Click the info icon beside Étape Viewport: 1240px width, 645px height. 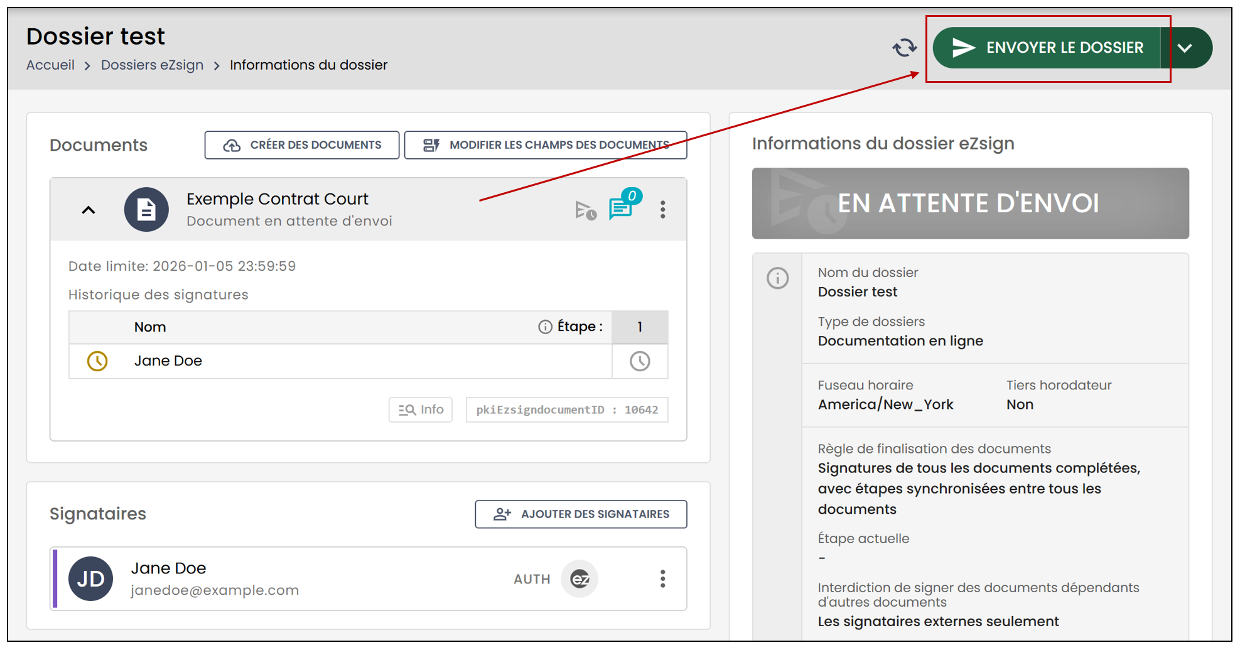coord(545,327)
